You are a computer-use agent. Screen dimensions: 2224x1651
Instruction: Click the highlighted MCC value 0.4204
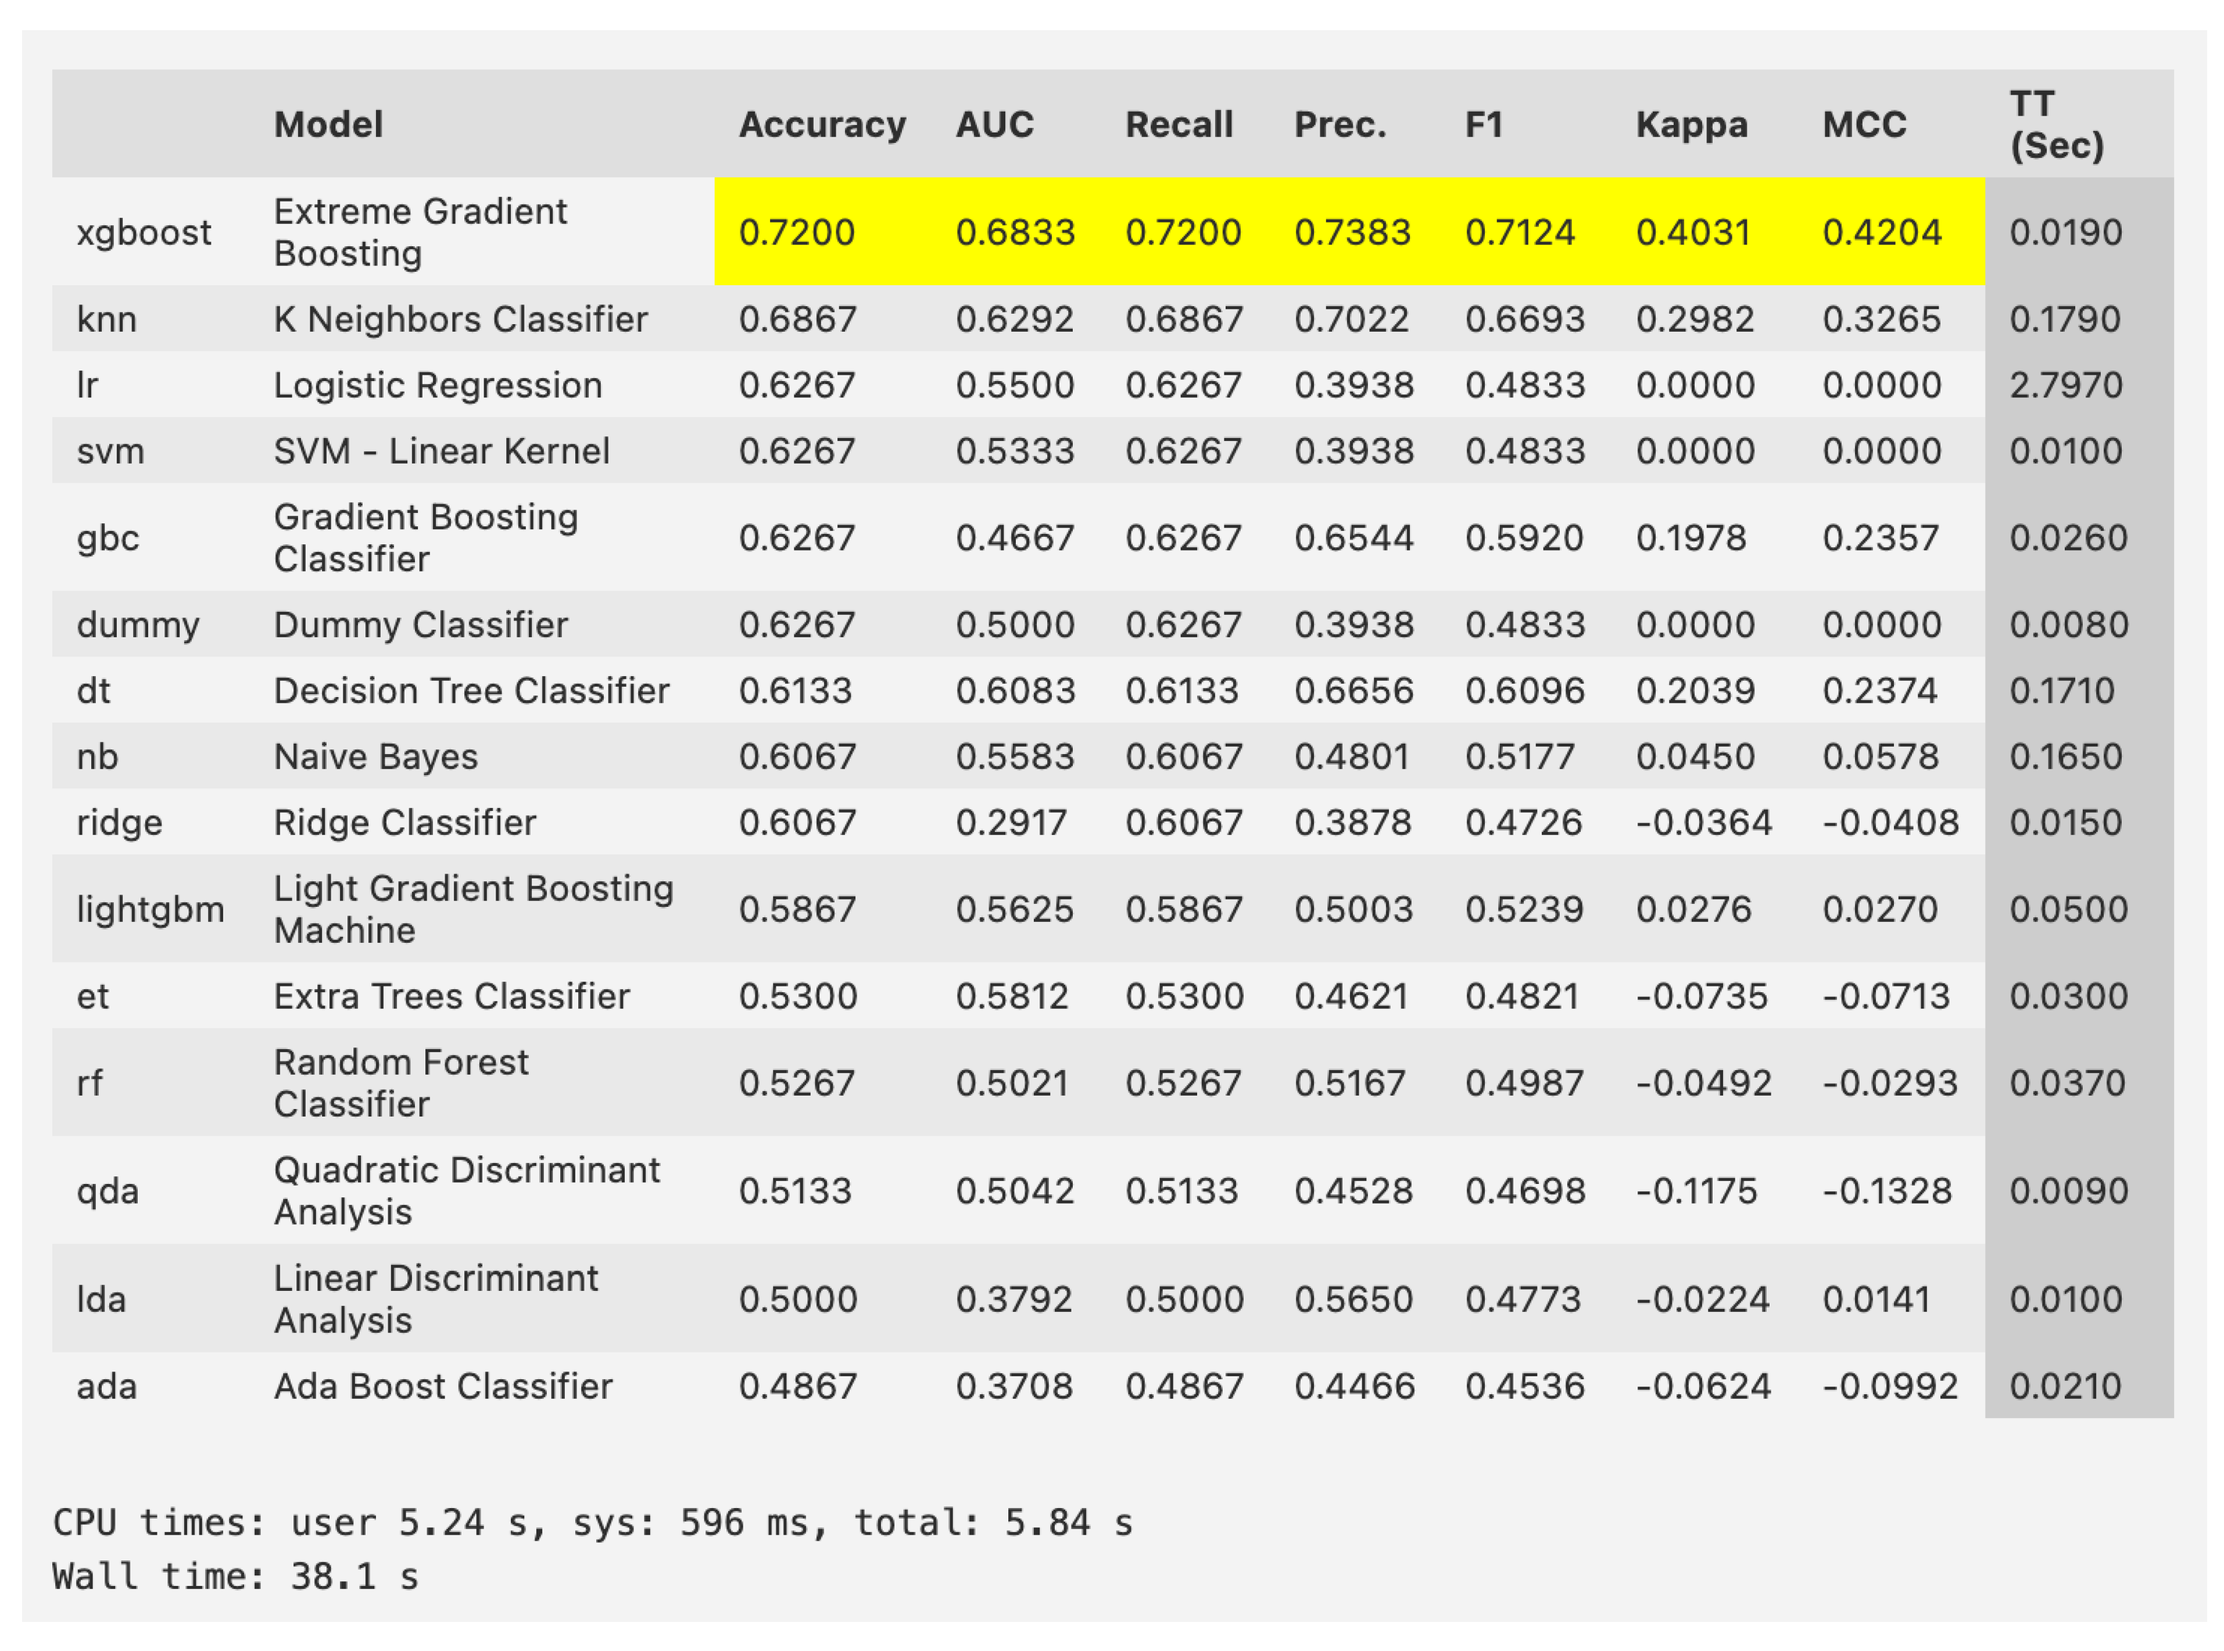[1881, 232]
